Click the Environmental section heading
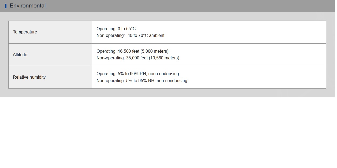The height and width of the screenshot is (168, 337). coord(28,6)
